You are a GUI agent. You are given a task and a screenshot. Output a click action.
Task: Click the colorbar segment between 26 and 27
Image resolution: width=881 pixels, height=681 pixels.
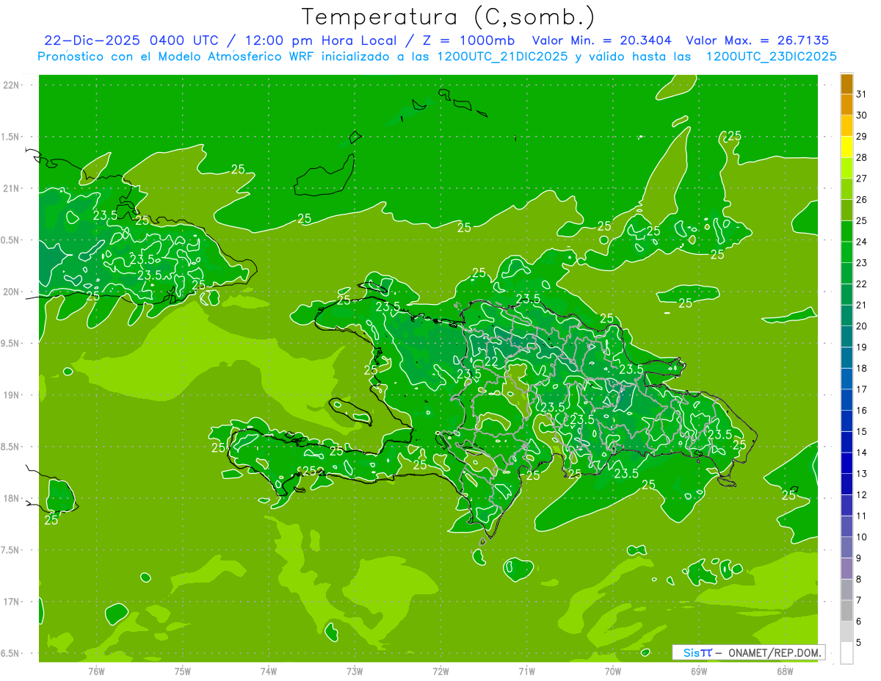[x=846, y=190]
